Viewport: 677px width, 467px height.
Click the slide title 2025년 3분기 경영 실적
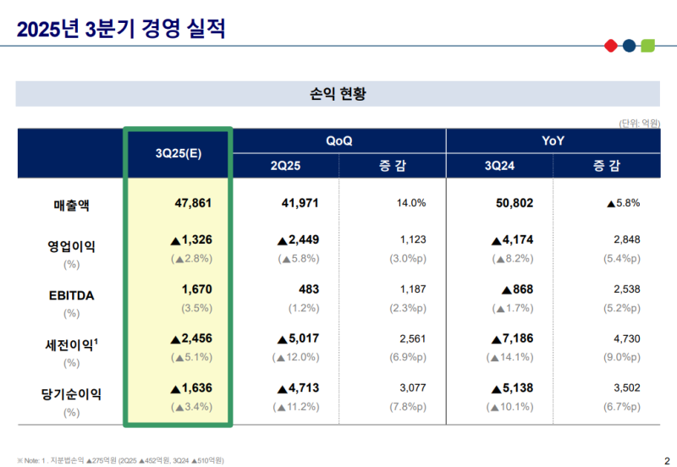(121, 30)
